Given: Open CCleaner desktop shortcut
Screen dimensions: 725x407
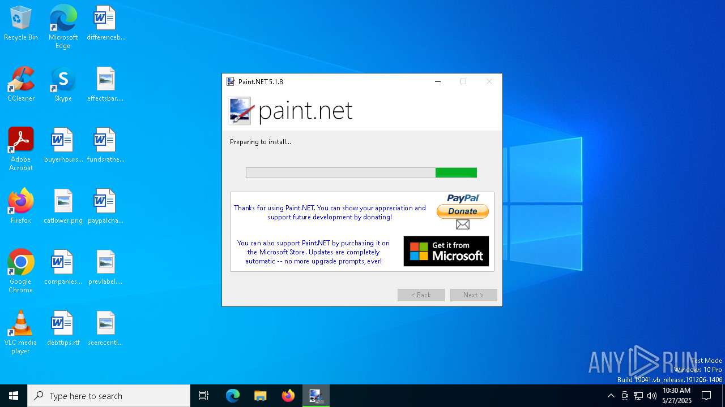Looking at the screenshot, I should (21, 85).
